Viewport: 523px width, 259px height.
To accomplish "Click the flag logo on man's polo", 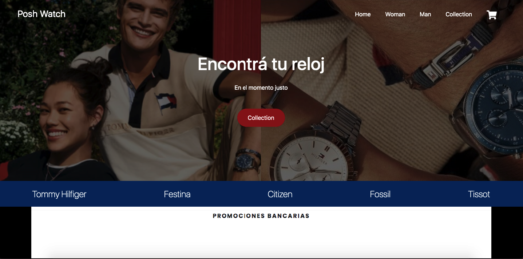I will 166,101.
